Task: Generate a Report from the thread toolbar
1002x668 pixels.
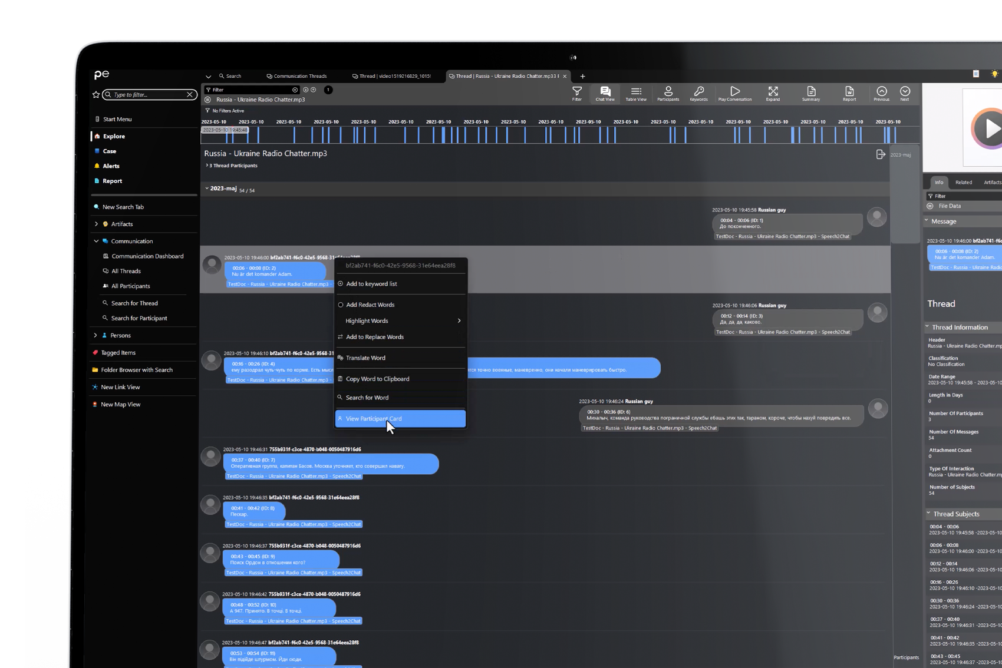Action: pyautogui.click(x=849, y=93)
